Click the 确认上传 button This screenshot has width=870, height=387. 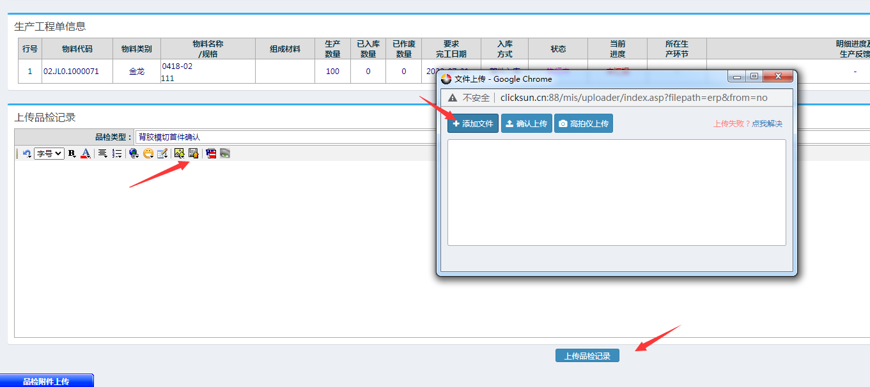coord(526,123)
